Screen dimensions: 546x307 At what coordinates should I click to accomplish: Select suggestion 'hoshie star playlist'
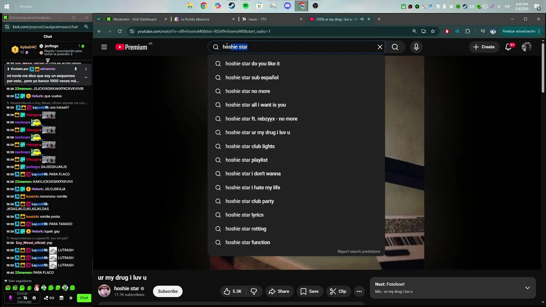tap(296, 160)
